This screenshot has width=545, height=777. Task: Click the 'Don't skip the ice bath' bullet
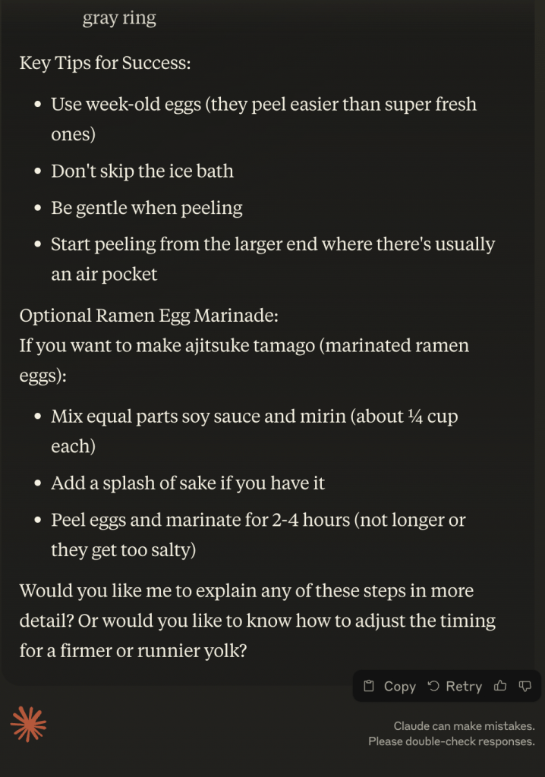pyautogui.click(x=142, y=171)
